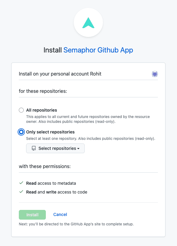
Task: Click the Semaphor avatar circle above the title
Action: coord(88,22)
